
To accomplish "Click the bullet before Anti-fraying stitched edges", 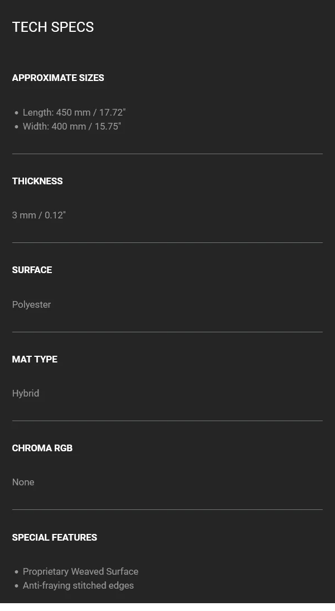I will pos(16,586).
